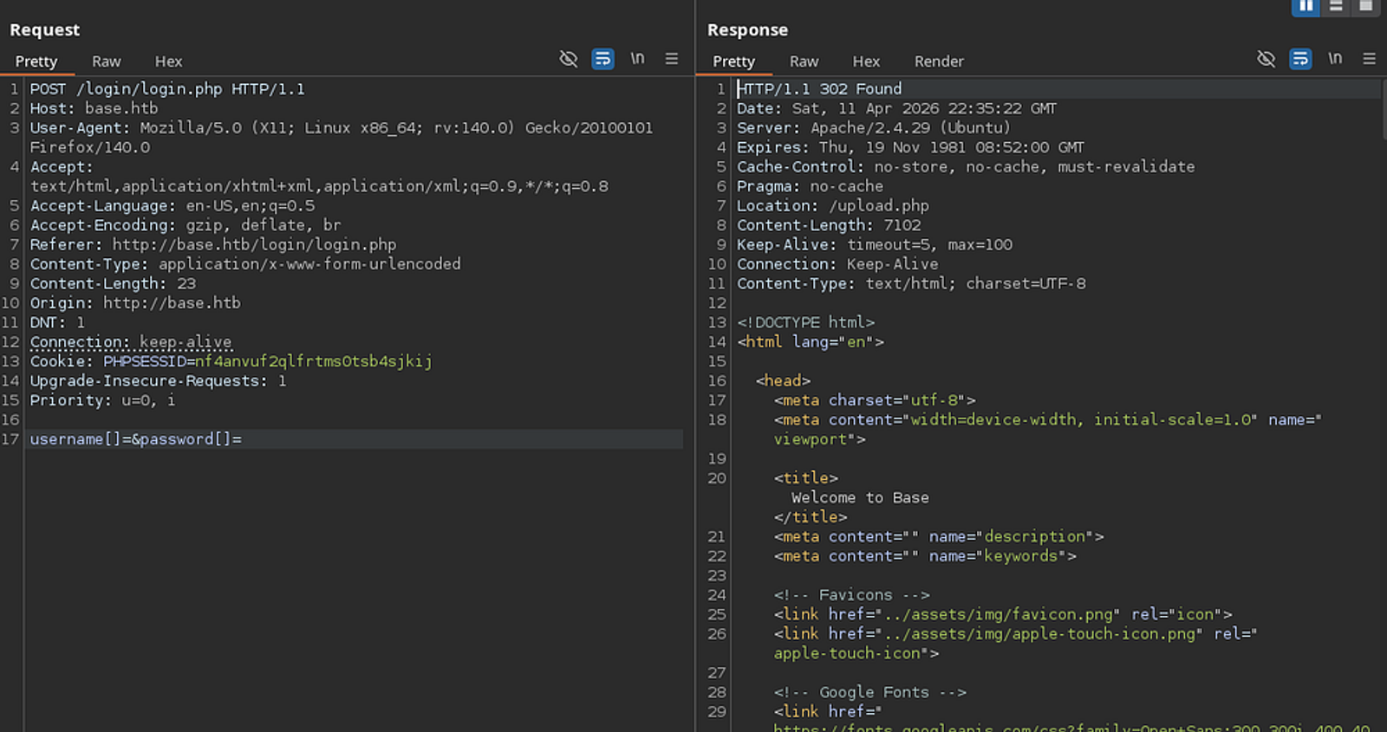This screenshot has width=1387, height=732.
Task: Open the Response Render tab
Action: (939, 62)
